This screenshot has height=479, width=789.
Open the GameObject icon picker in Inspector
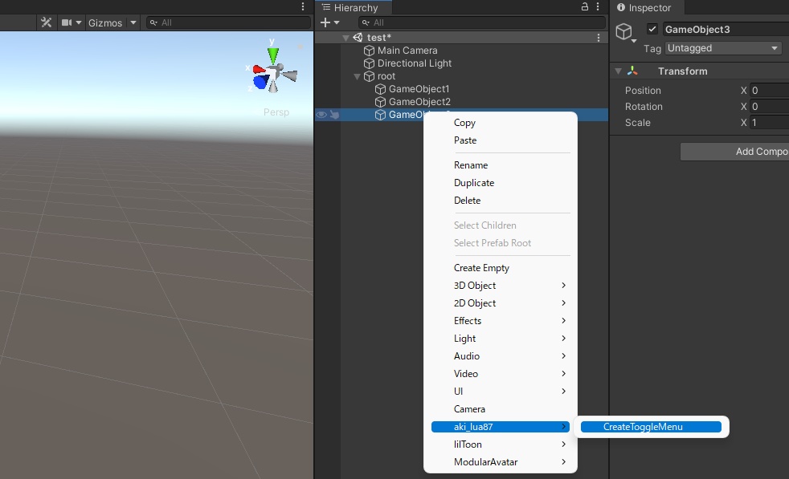click(x=625, y=33)
